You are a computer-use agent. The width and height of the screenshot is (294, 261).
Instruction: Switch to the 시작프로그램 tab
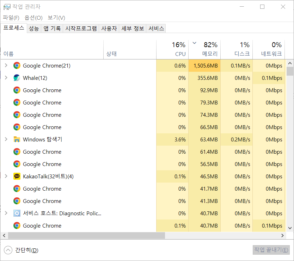(81, 28)
